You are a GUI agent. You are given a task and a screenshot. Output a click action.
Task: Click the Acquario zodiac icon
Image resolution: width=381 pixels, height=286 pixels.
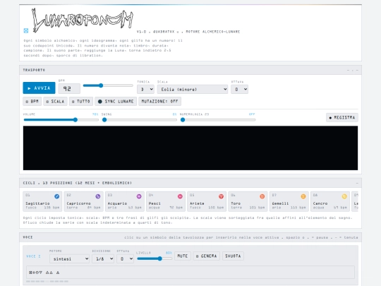(139, 196)
